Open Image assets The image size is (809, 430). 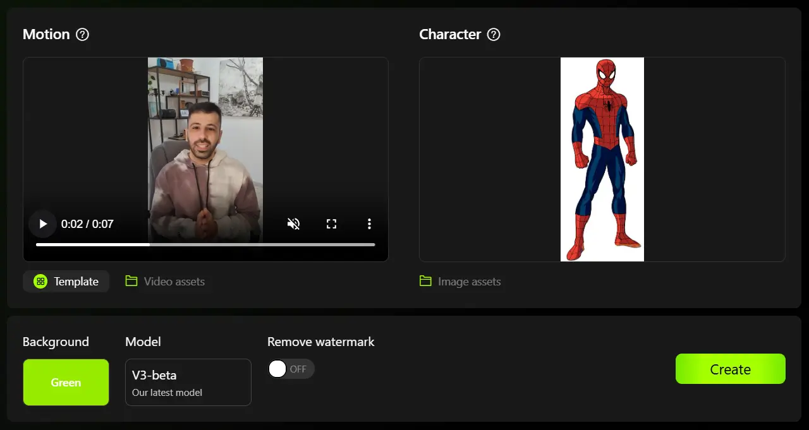pos(460,282)
